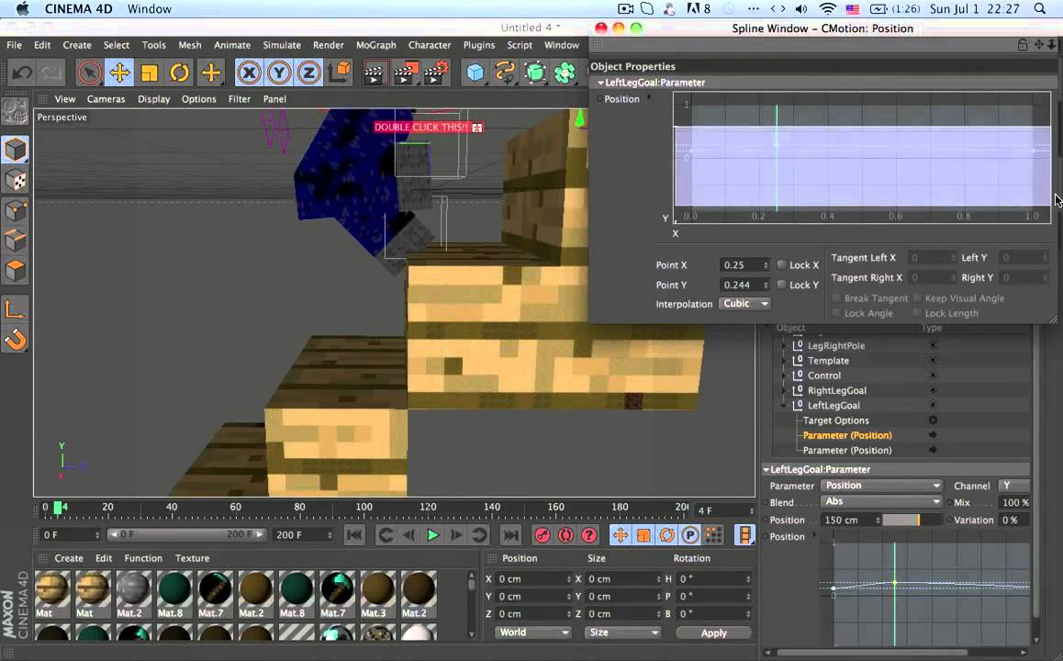Open the material manager Texture menu
This screenshot has width=1063, height=661.
tap(192, 558)
